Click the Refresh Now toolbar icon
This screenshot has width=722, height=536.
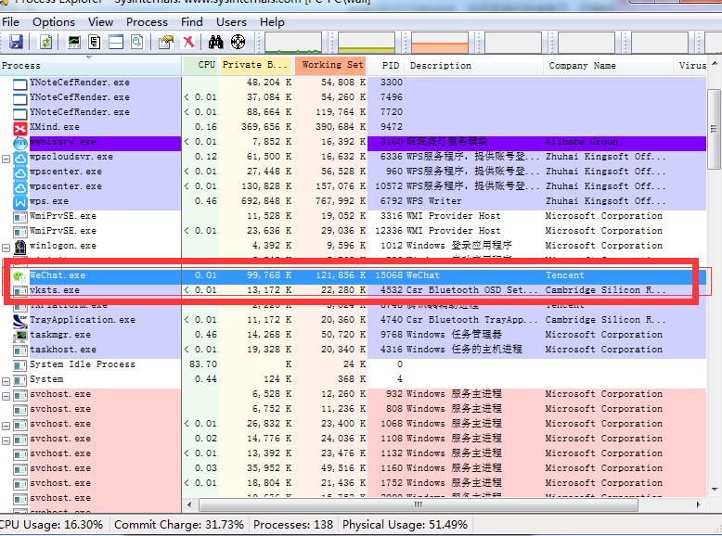(x=45, y=43)
